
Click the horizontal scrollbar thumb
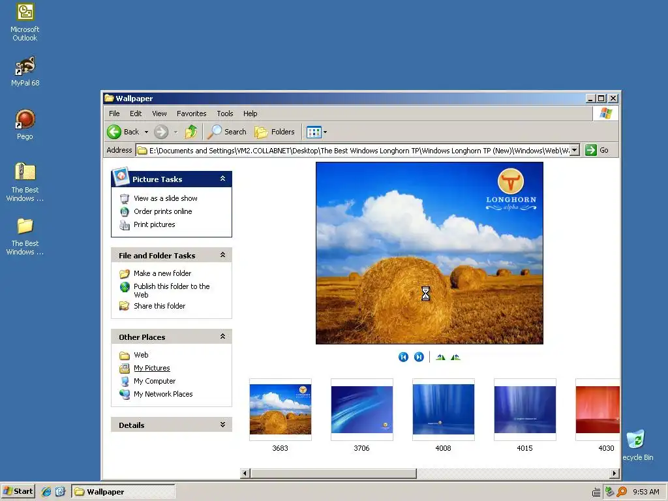click(333, 474)
